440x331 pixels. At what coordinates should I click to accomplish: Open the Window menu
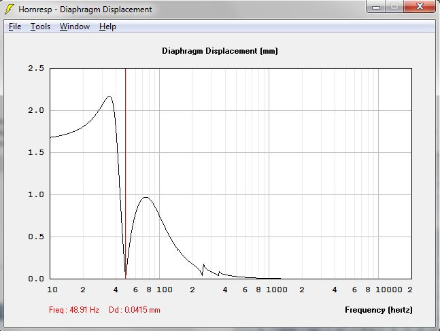point(75,27)
